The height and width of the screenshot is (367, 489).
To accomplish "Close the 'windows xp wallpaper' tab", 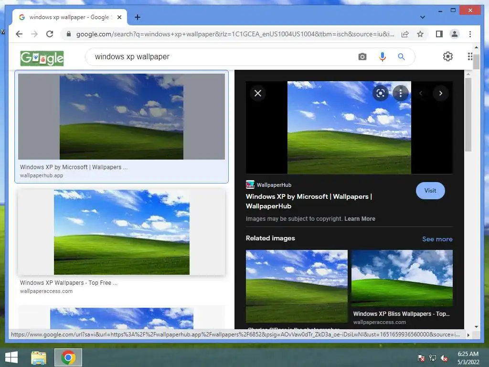I will (119, 17).
